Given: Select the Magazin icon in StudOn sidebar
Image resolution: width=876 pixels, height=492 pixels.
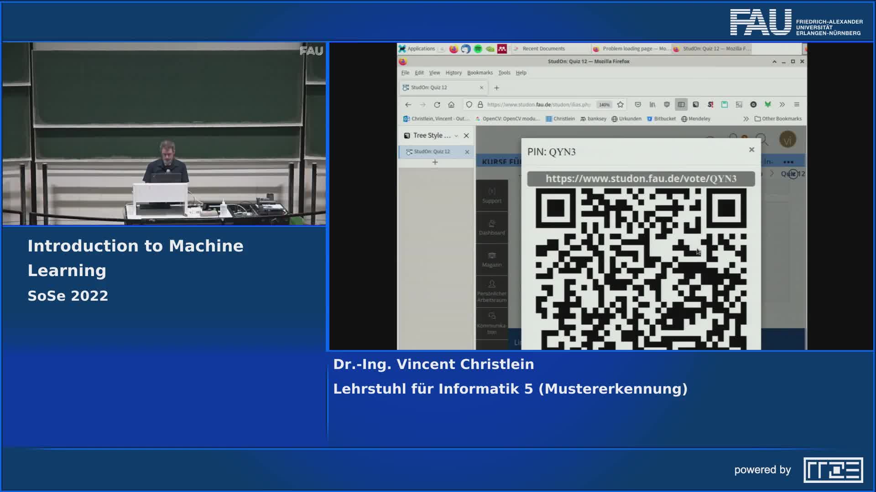Looking at the screenshot, I should [x=491, y=260].
